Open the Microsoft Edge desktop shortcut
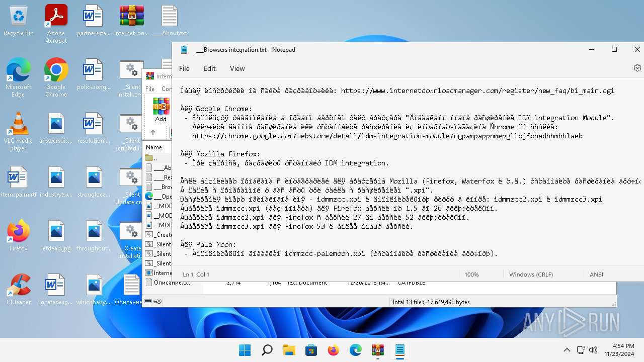This screenshot has width=644, height=362. 18,77
